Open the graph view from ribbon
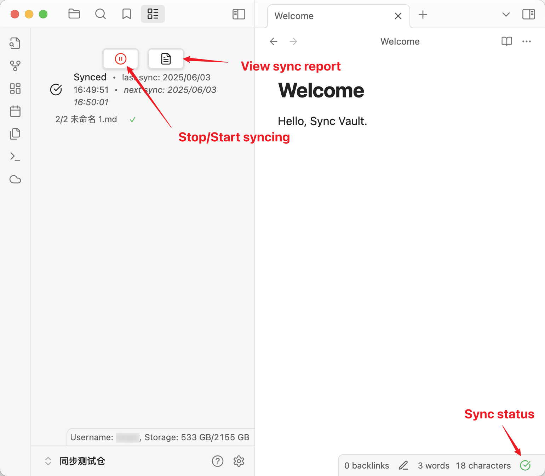 (x=15, y=66)
